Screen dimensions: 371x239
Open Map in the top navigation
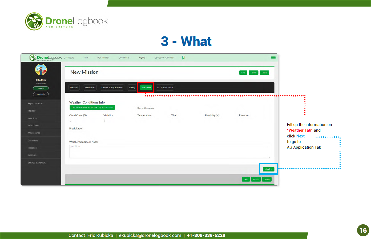[86, 58]
